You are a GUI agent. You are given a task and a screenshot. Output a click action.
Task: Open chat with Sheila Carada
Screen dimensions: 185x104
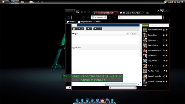tap(152, 66)
